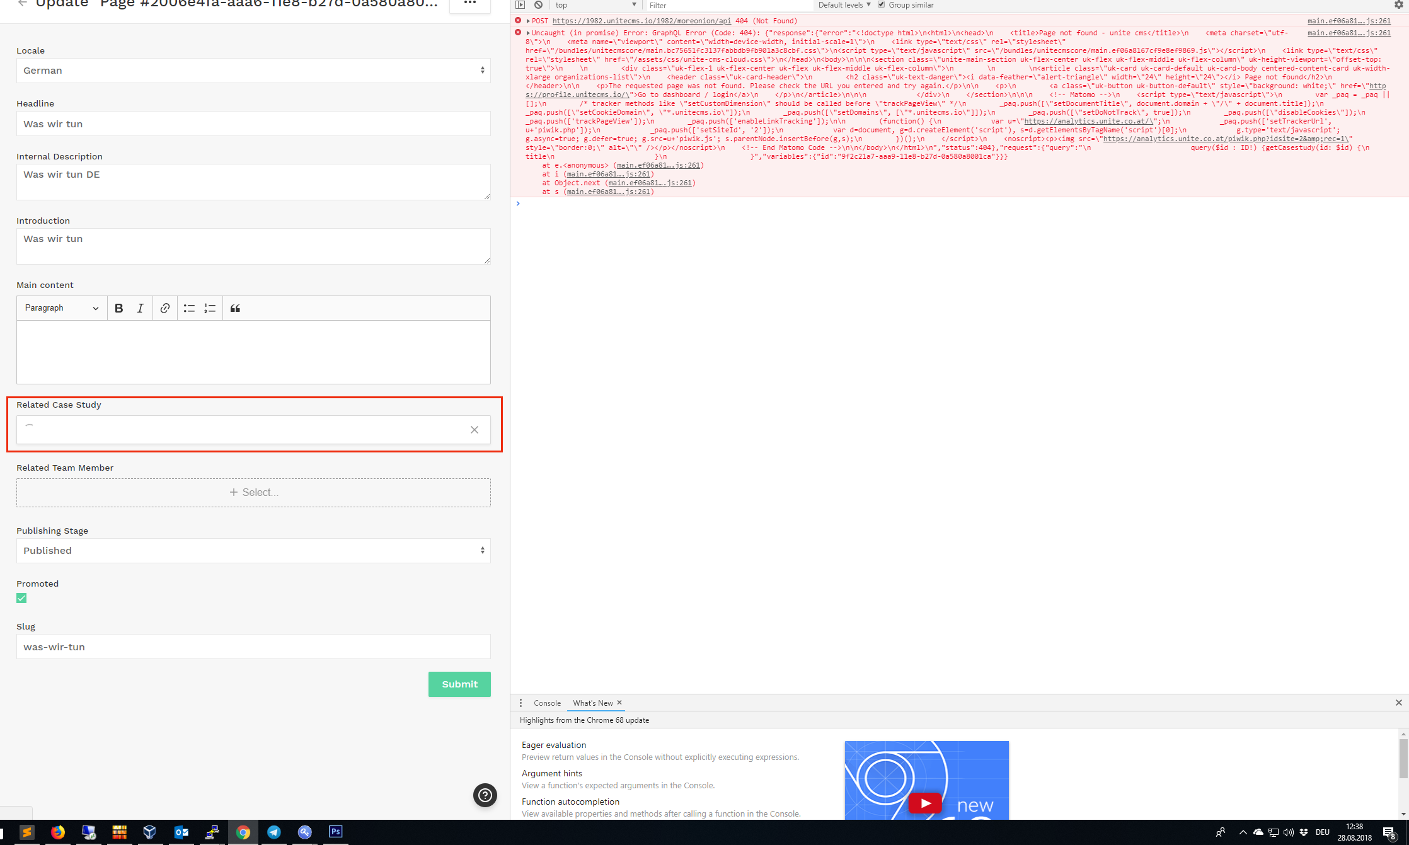Open Outlook from the taskbar
The width and height of the screenshot is (1409, 845).
[x=181, y=832]
